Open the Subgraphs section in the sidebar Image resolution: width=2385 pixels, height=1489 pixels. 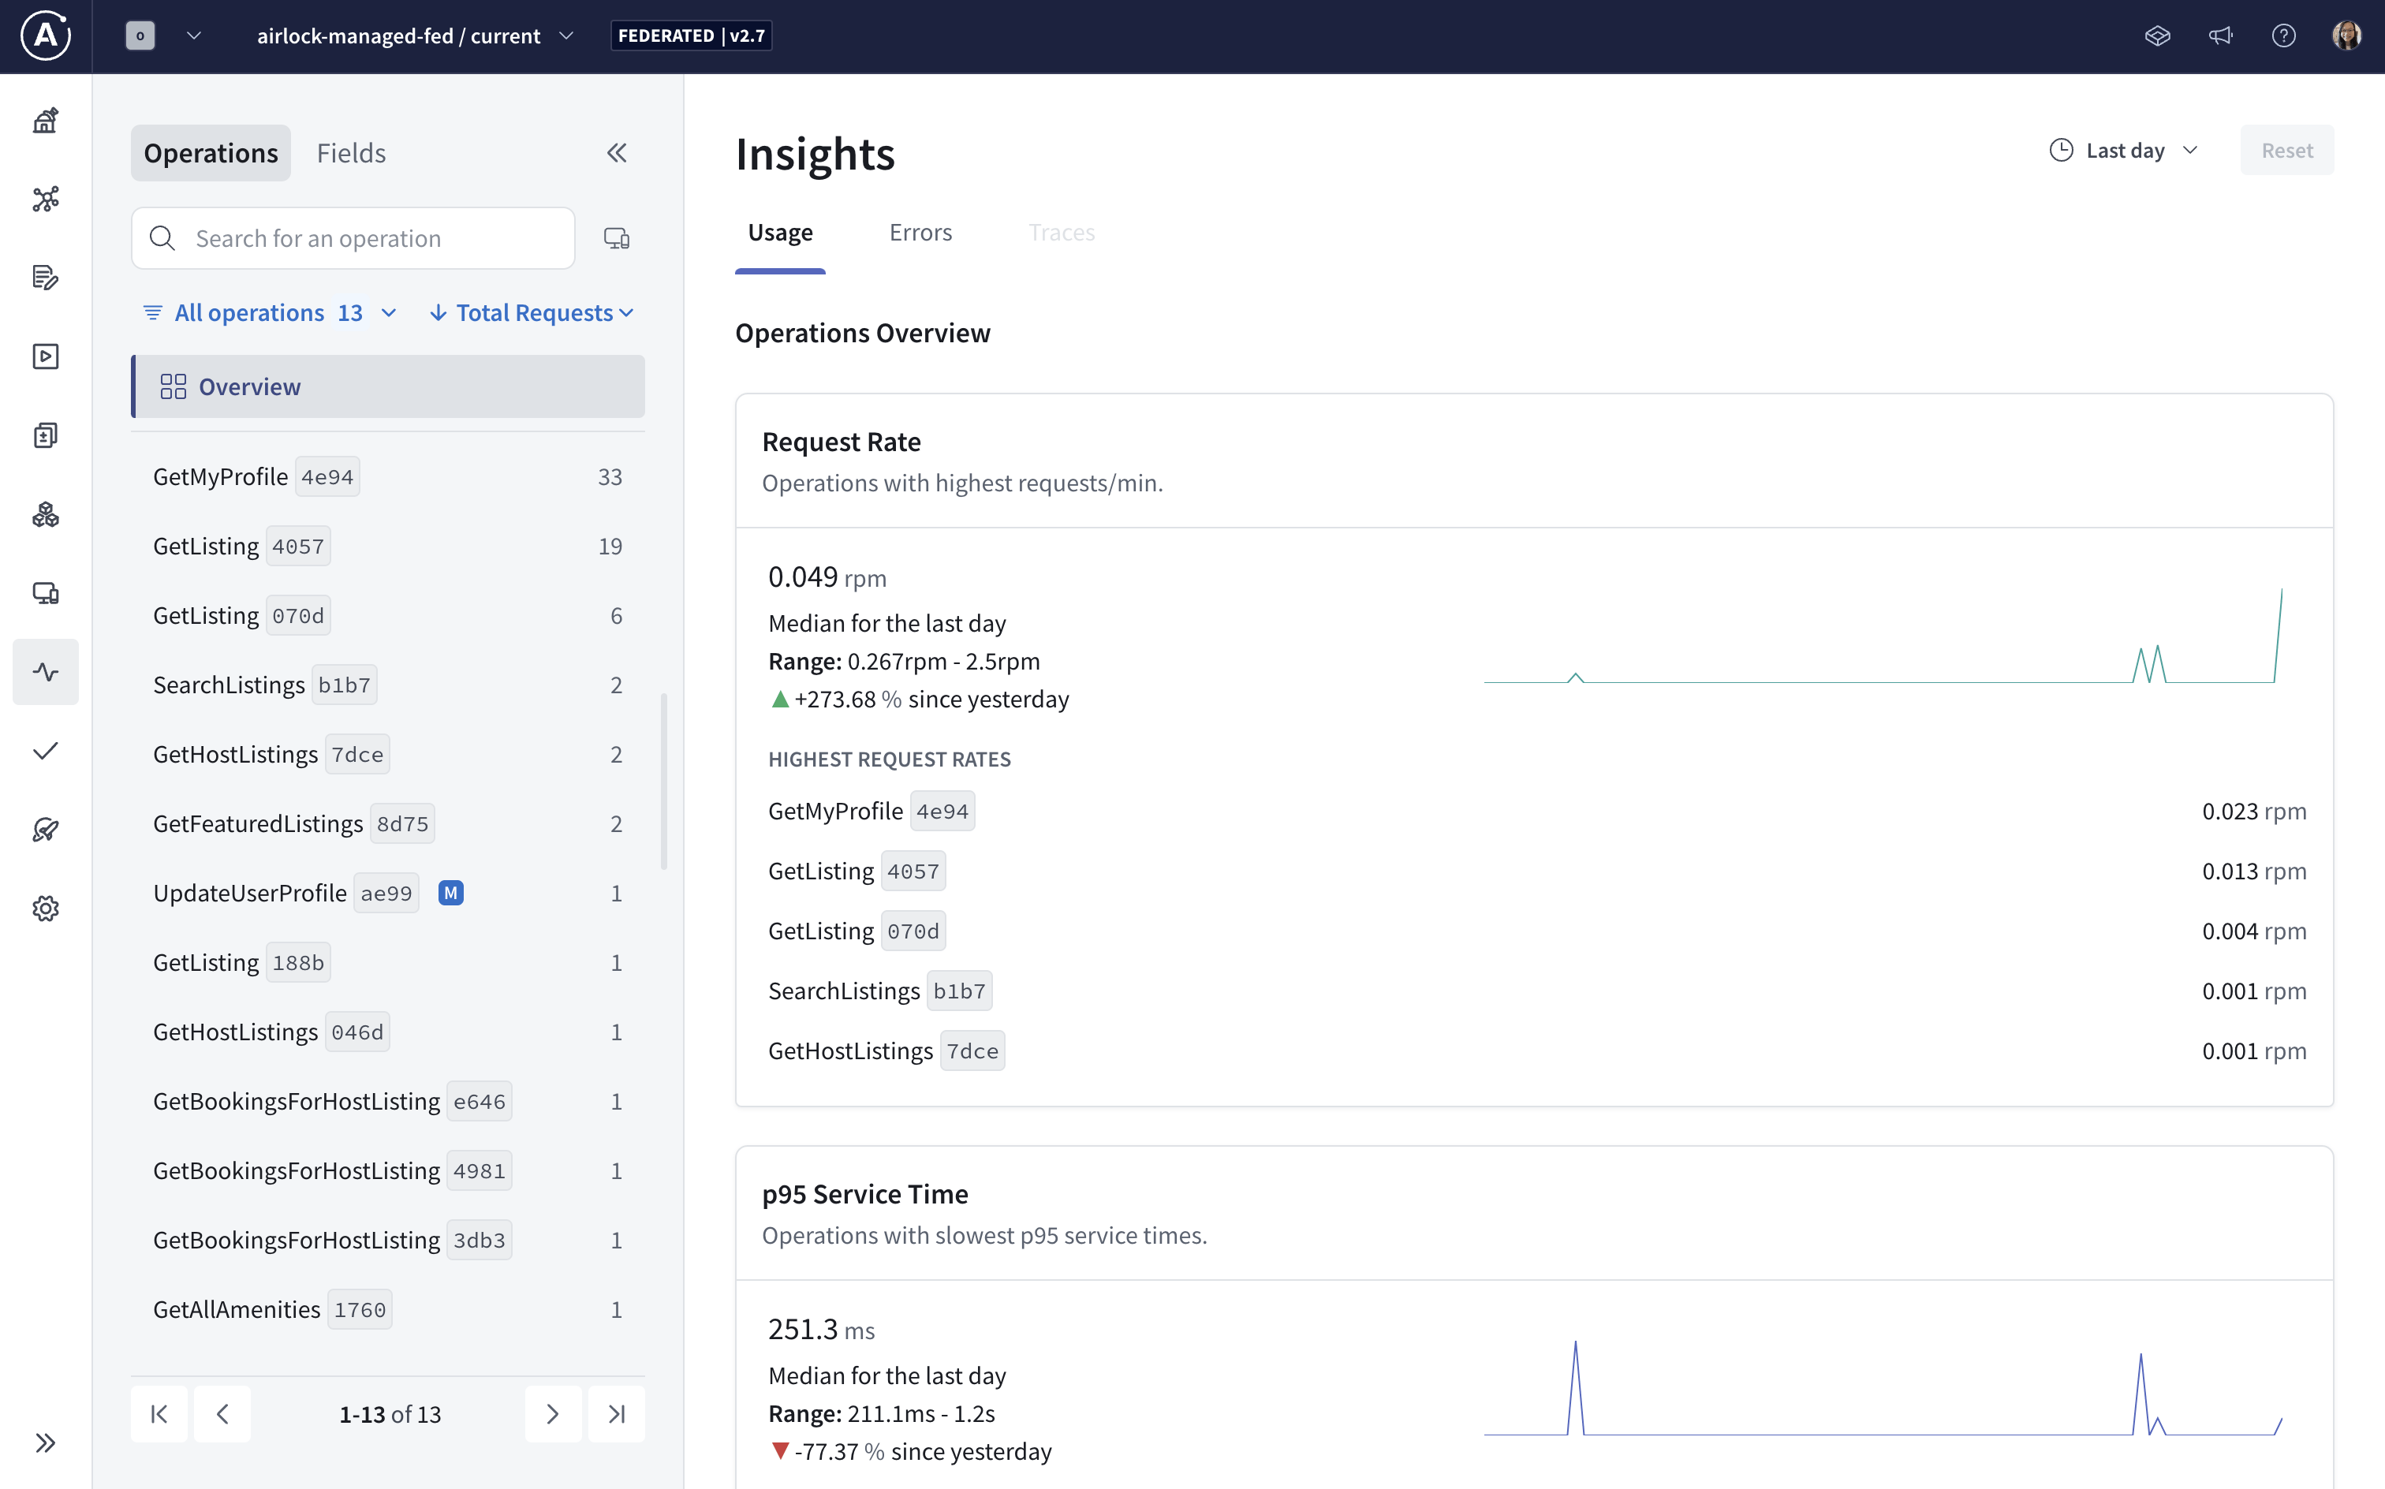[45, 514]
